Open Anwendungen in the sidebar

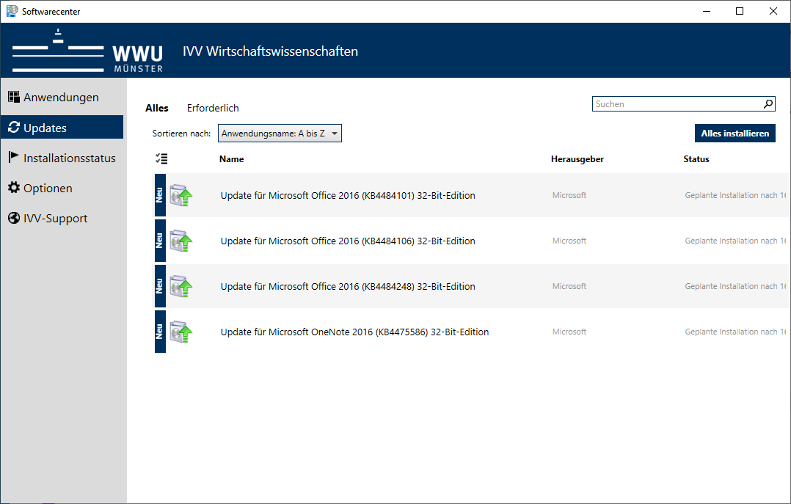(62, 98)
